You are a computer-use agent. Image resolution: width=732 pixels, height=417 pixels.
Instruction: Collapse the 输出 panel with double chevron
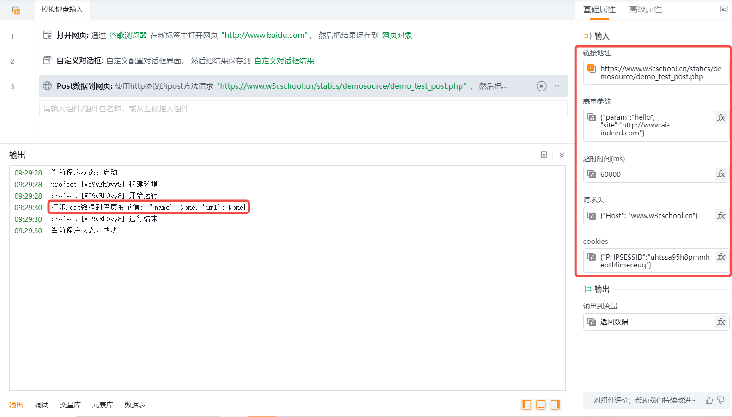point(562,155)
